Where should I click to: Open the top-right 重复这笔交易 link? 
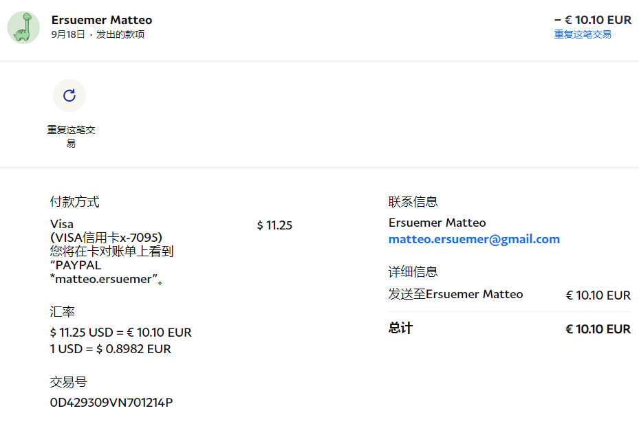tap(583, 34)
